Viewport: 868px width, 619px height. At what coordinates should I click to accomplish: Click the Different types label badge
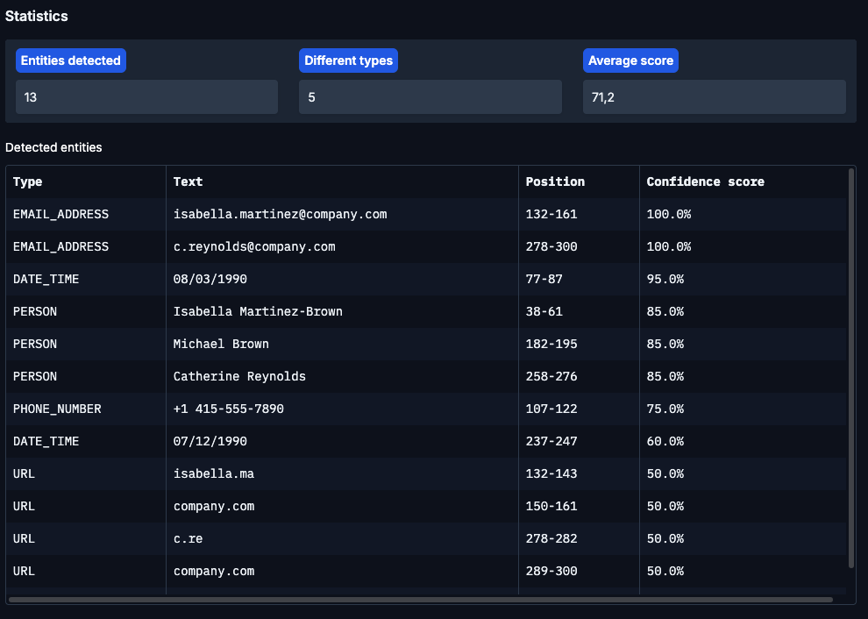pos(348,60)
